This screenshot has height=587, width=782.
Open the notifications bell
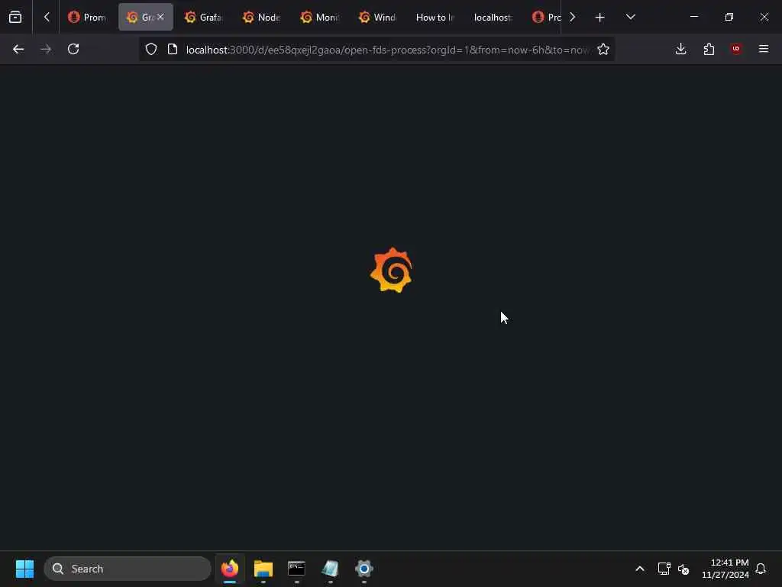tap(761, 569)
